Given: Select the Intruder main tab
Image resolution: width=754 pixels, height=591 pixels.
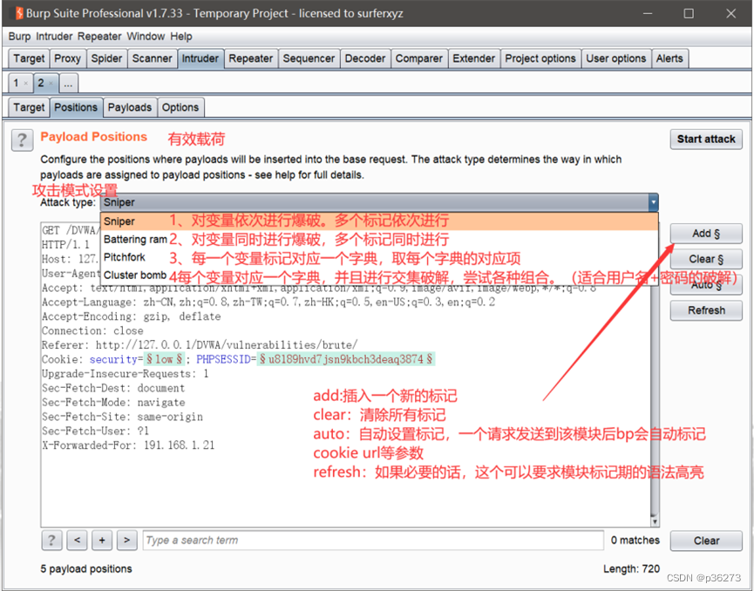Looking at the screenshot, I should pos(200,58).
